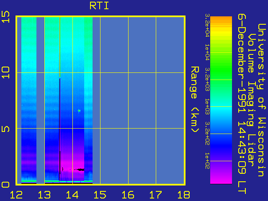
Task: Click the 3.2e+02 color scale label
Action: (x=207, y=134)
